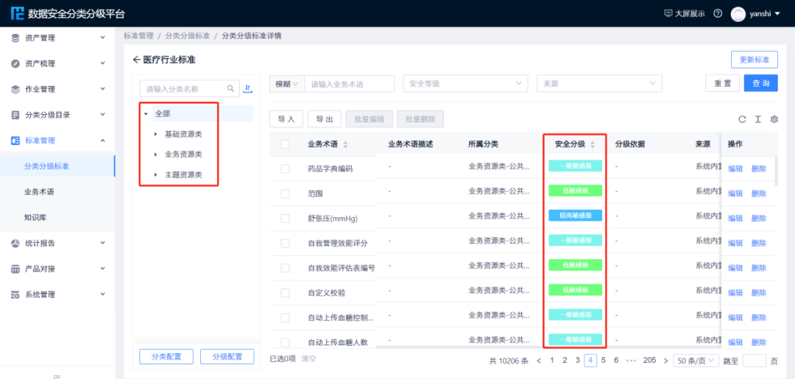Click the sort icon next to category search
This screenshot has height=379, width=795.
coord(247,89)
